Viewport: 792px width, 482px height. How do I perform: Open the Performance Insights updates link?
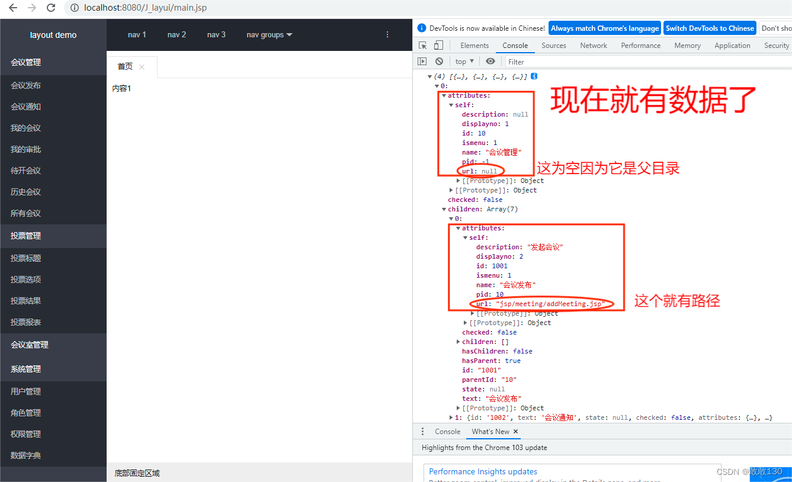point(483,472)
